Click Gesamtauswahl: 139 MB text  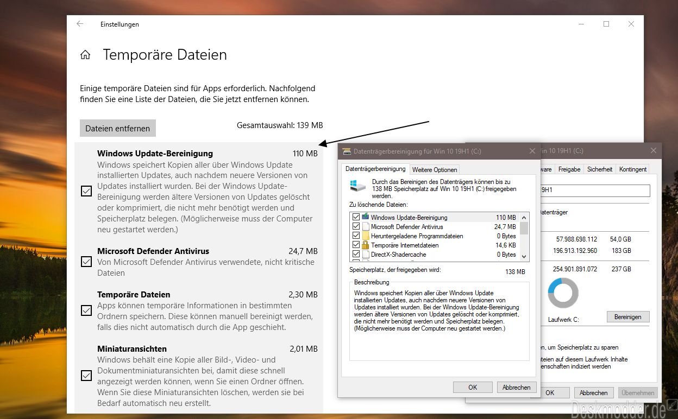coord(280,125)
